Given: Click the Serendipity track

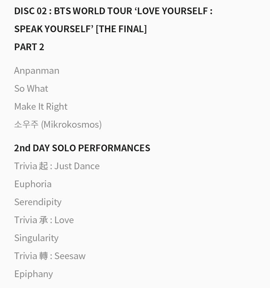Looking at the screenshot, I should click(38, 202).
